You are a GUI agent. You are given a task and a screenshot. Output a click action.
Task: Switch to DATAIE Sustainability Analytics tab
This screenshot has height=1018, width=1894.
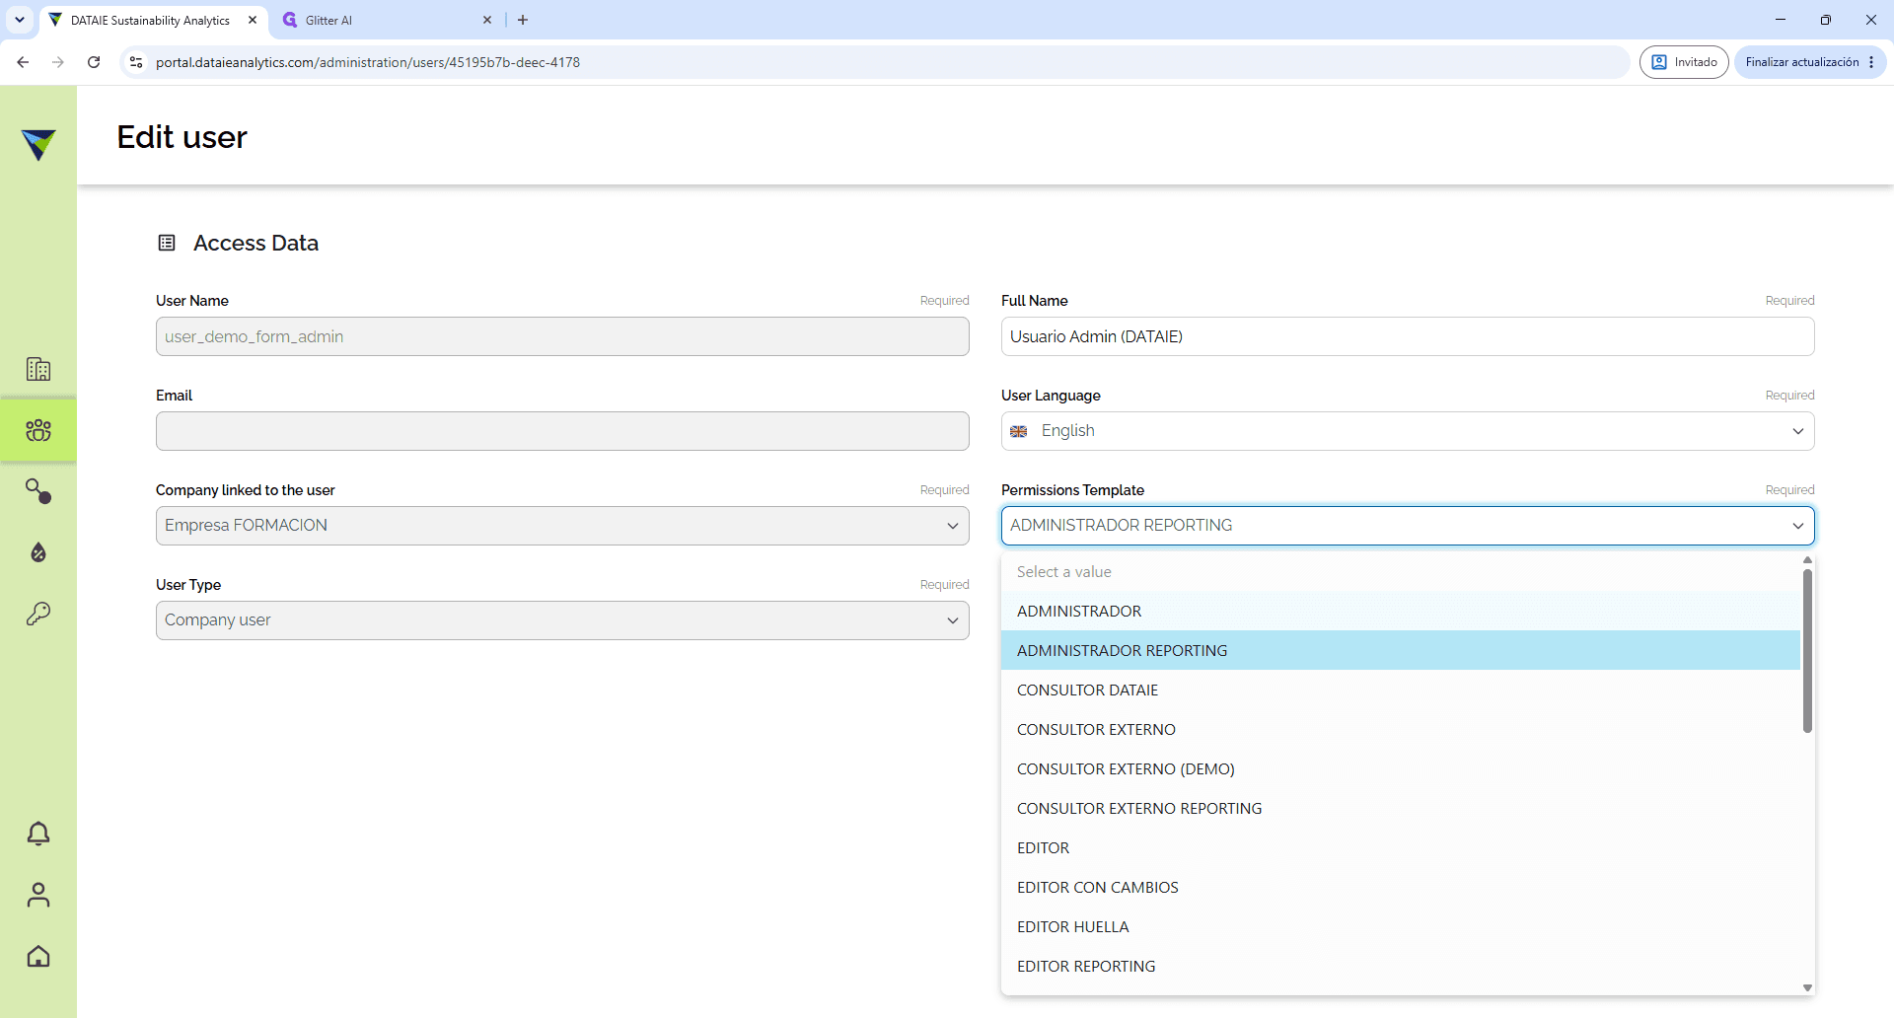(x=154, y=20)
